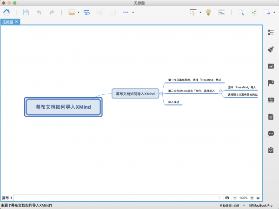The image size is (279, 209).
Task: Open the Notes panel in sidebar
Action: coord(271,117)
